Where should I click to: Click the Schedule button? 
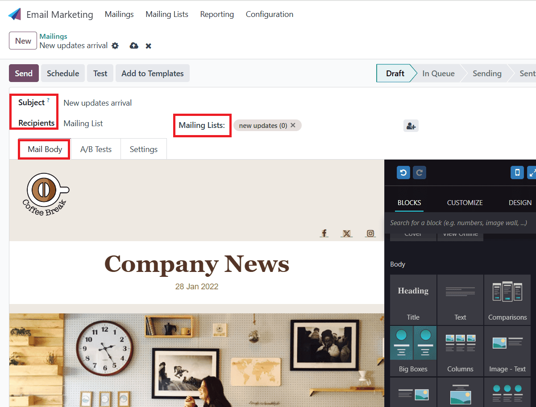point(63,74)
